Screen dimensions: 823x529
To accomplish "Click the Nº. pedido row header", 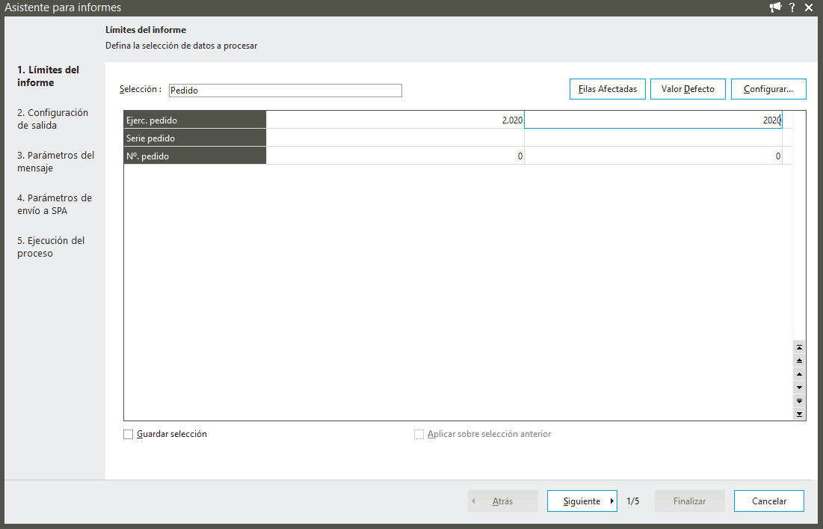I will (195, 156).
